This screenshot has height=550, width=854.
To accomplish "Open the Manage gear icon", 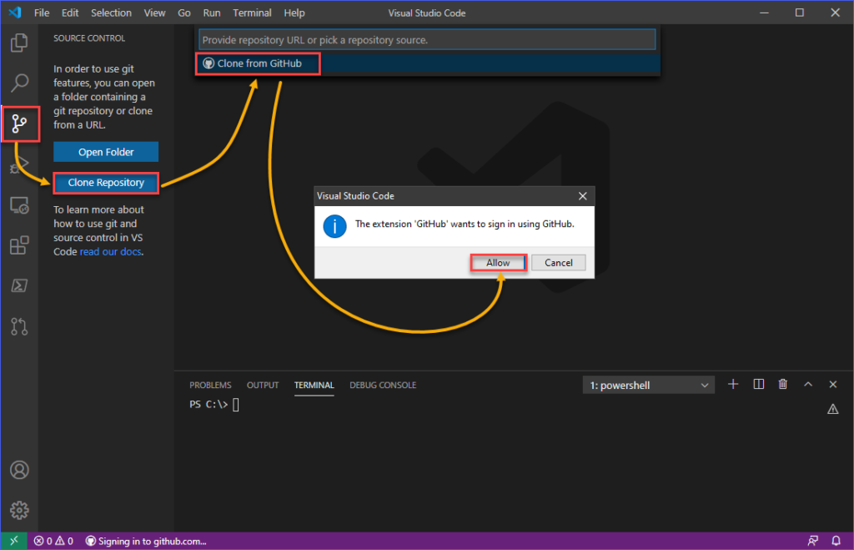I will coord(19,510).
